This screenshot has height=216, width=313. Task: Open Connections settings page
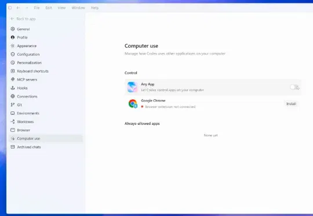point(46,96)
